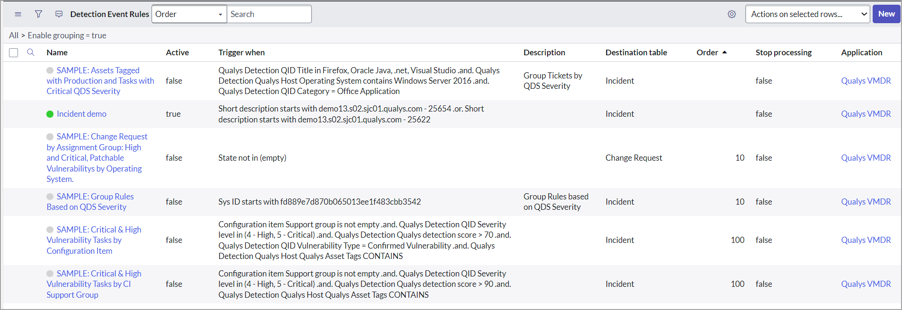Open the Incident demo rule

click(x=81, y=114)
